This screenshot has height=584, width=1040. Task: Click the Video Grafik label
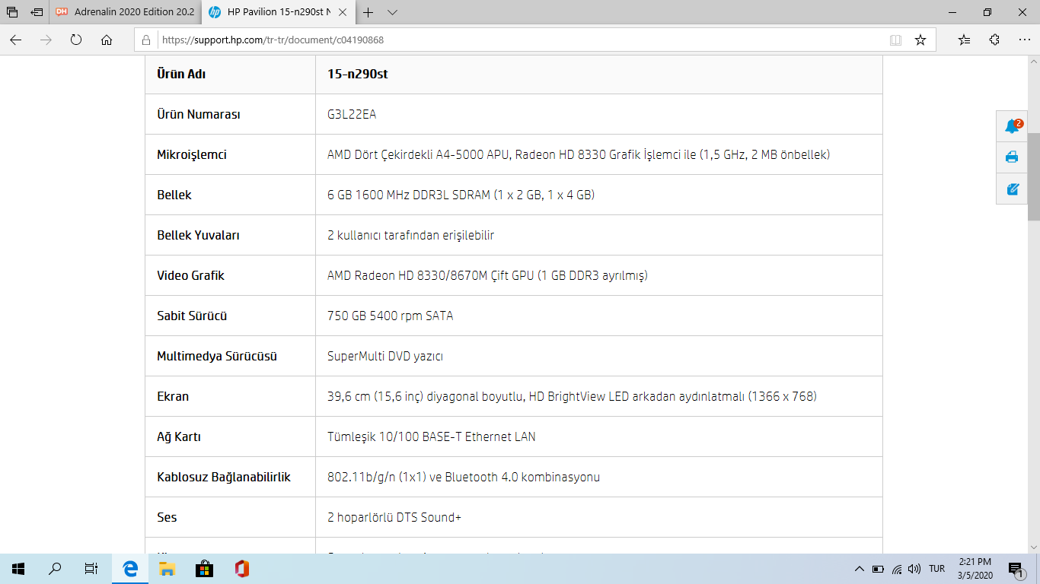(190, 275)
